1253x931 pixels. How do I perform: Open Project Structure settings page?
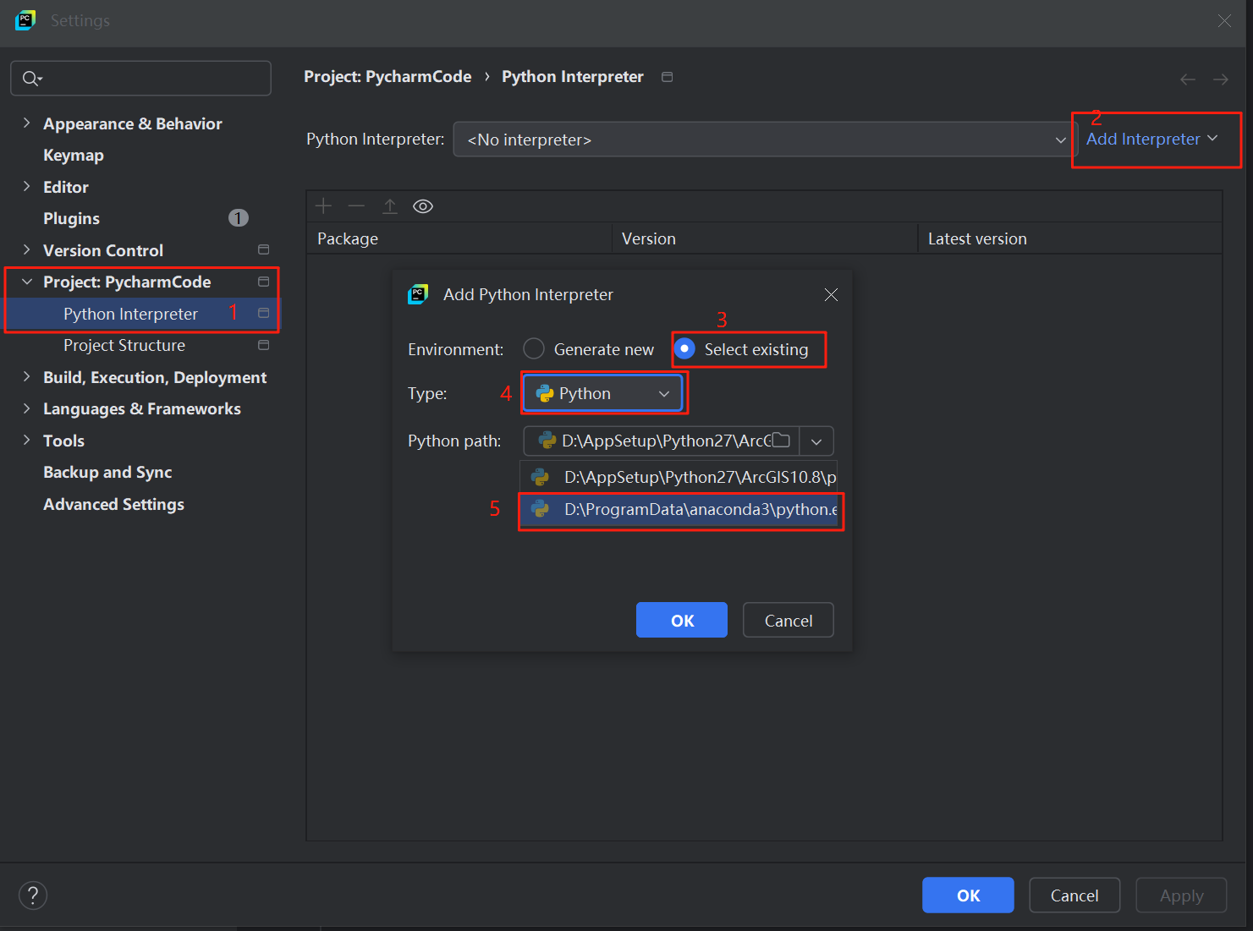pyautogui.click(x=124, y=346)
